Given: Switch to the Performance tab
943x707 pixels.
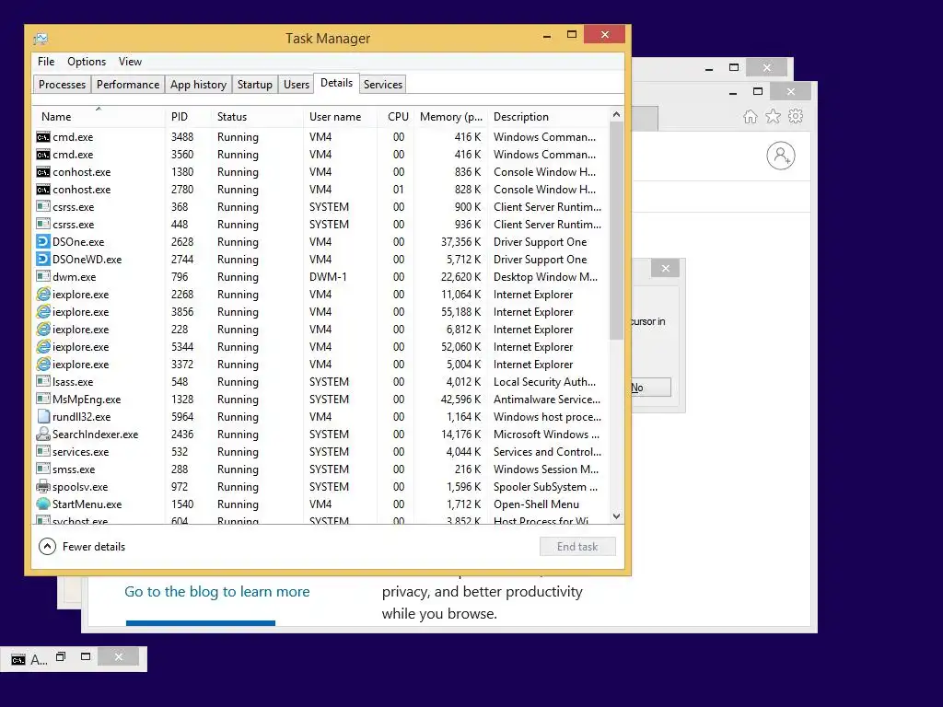Looking at the screenshot, I should pos(128,84).
